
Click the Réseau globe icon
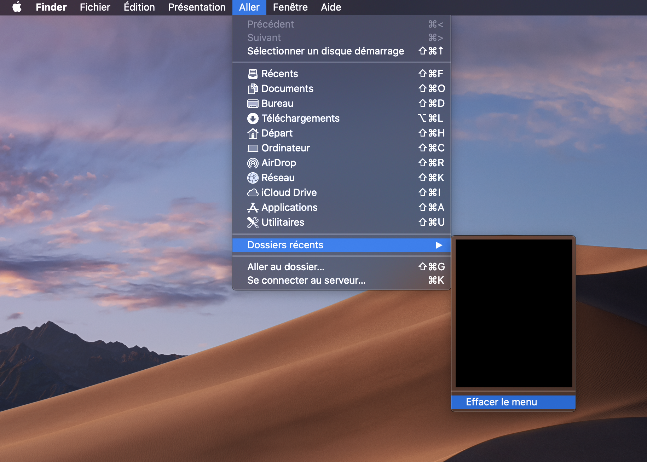[x=253, y=178]
